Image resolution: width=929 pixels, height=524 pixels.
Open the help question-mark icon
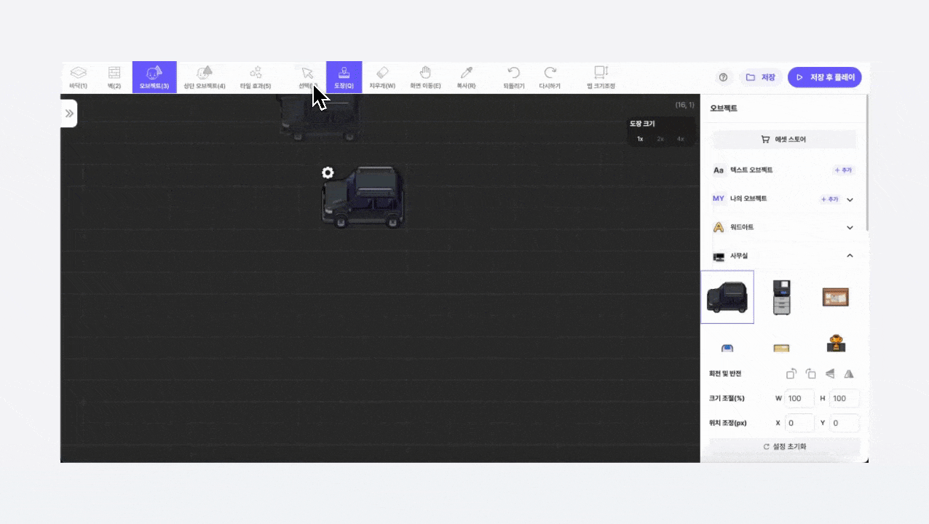point(723,77)
